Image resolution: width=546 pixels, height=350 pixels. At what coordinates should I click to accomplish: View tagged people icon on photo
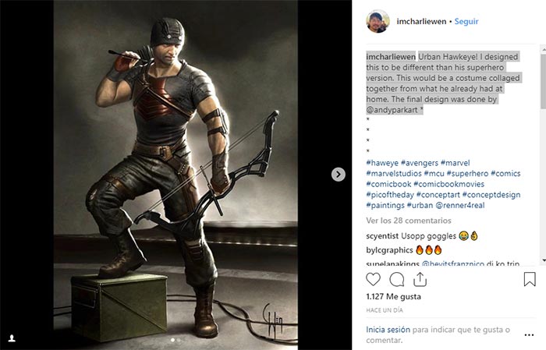click(x=12, y=338)
